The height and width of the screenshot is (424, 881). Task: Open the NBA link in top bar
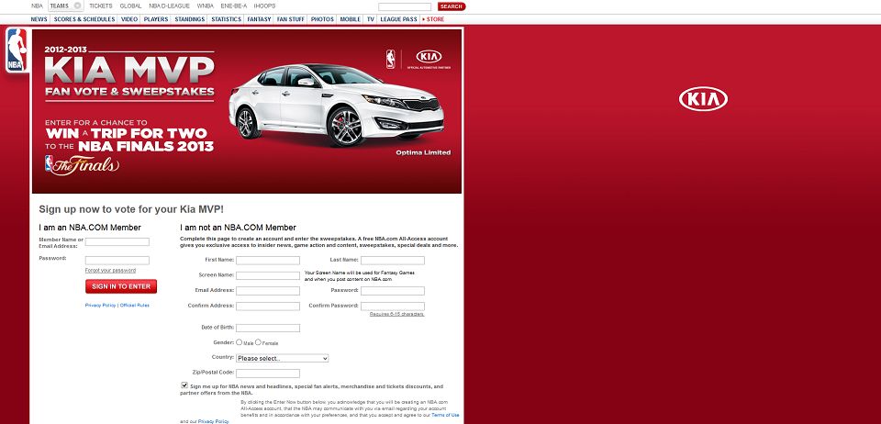[37, 6]
